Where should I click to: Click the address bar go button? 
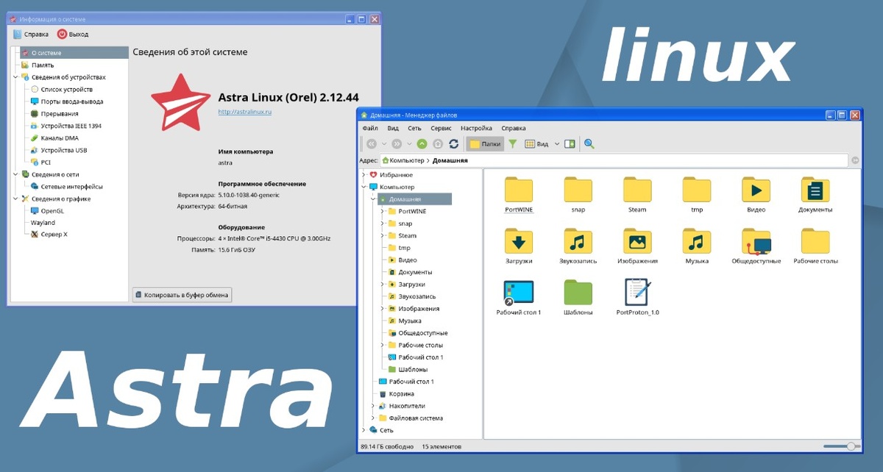click(x=855, y=160)
